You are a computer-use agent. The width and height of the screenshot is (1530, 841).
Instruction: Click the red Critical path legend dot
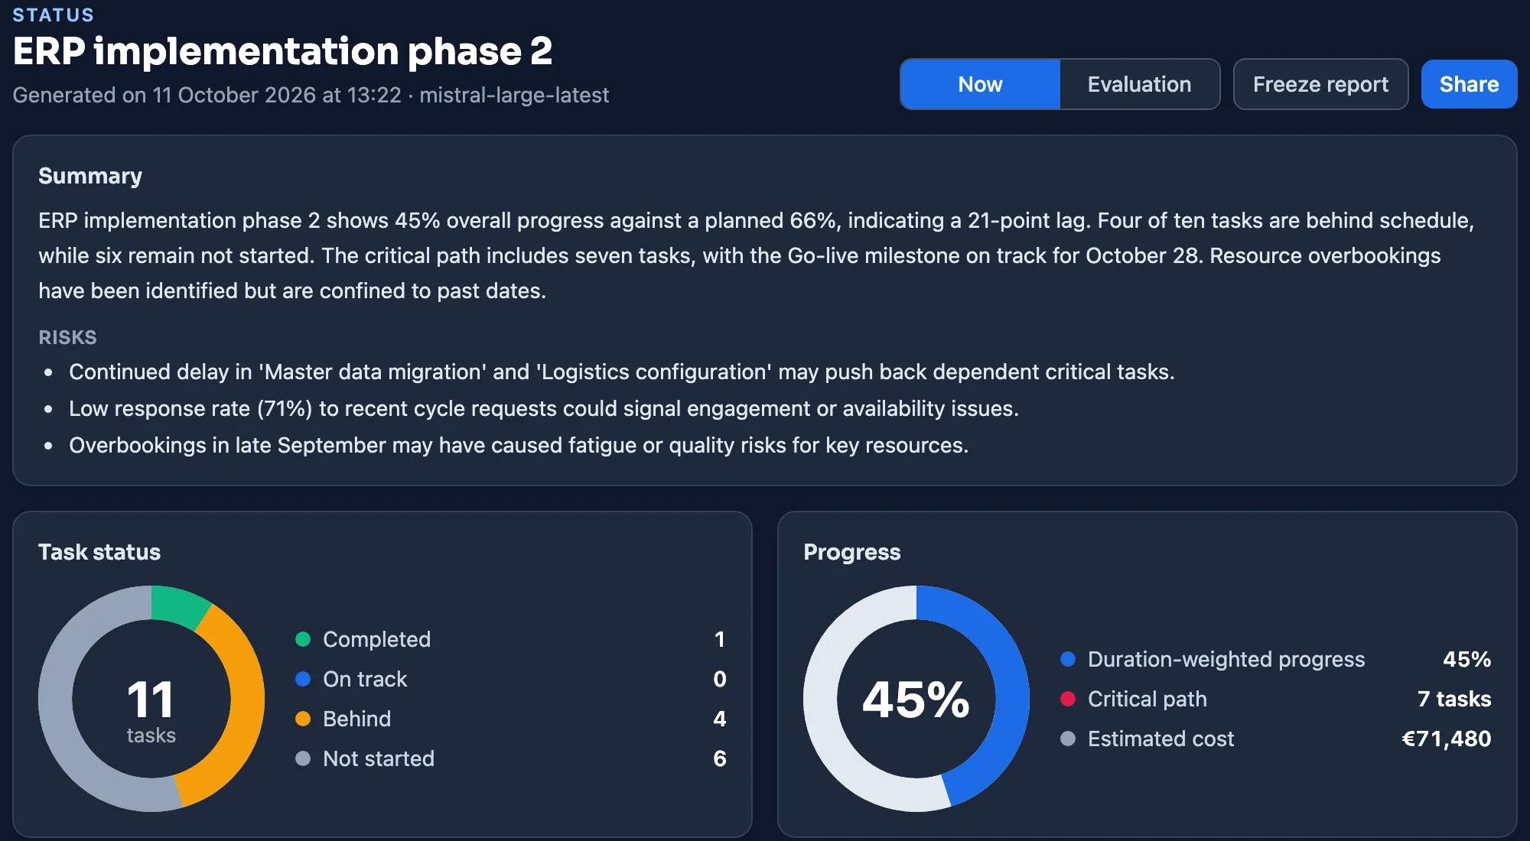pos(1068,699)
